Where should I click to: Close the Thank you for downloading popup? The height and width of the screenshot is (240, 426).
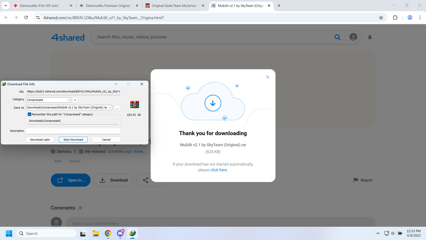tap(268, 77)
